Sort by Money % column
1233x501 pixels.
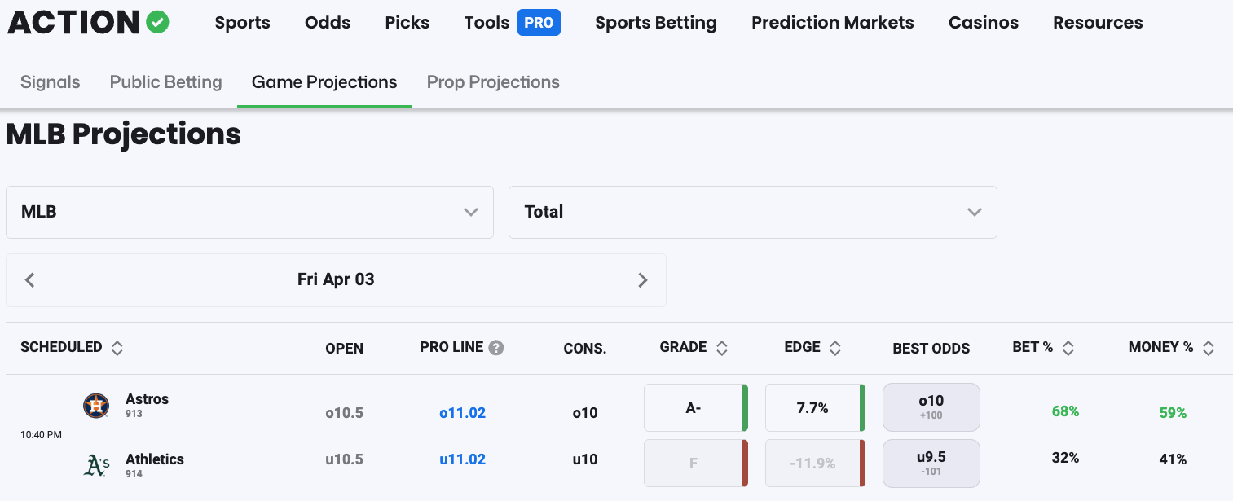[1208, 348]
